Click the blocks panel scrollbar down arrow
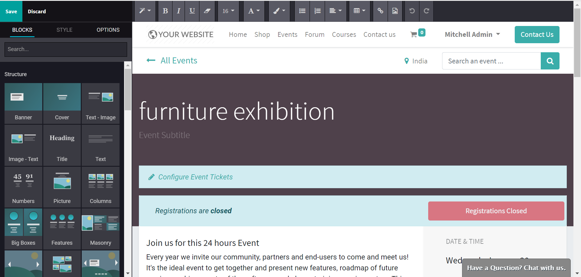Image resolution: width=581 pixels, height=277 pixels. (128, 274)
